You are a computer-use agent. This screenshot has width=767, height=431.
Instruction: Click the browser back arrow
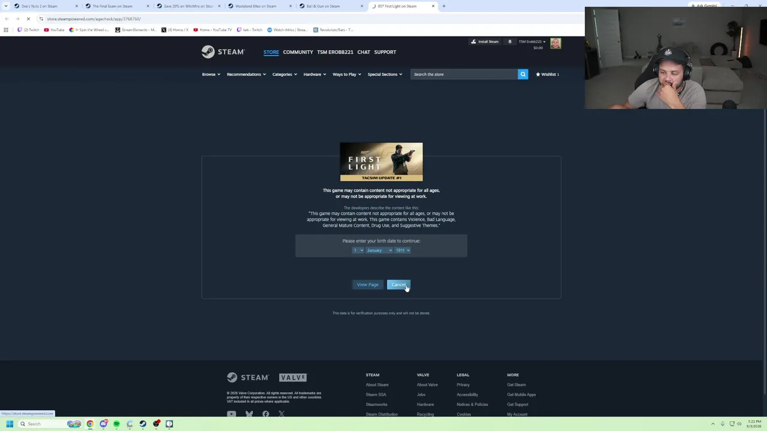[x=7, y=19]
